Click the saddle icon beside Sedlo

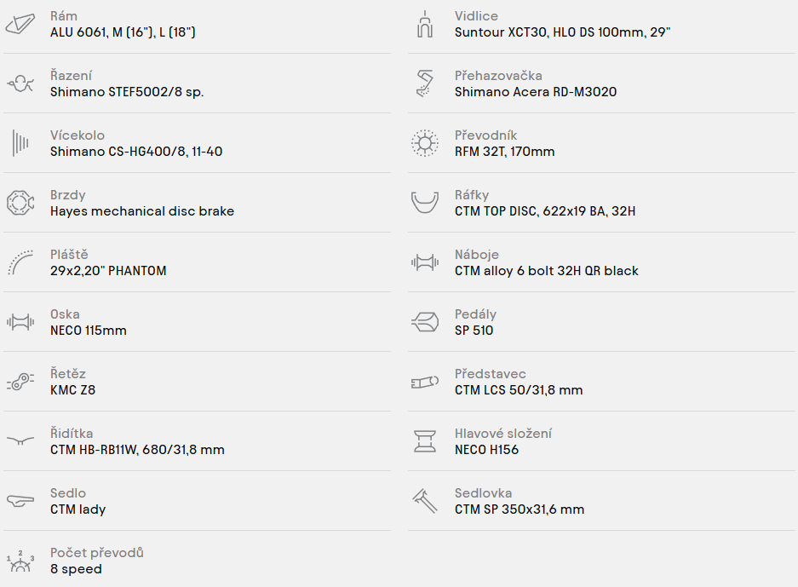coord(20,501)
